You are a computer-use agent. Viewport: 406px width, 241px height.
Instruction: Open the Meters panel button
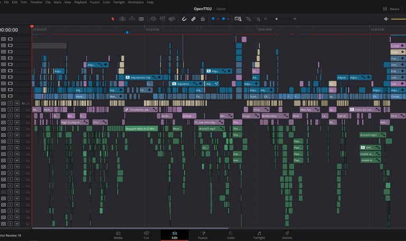point(391,9)
